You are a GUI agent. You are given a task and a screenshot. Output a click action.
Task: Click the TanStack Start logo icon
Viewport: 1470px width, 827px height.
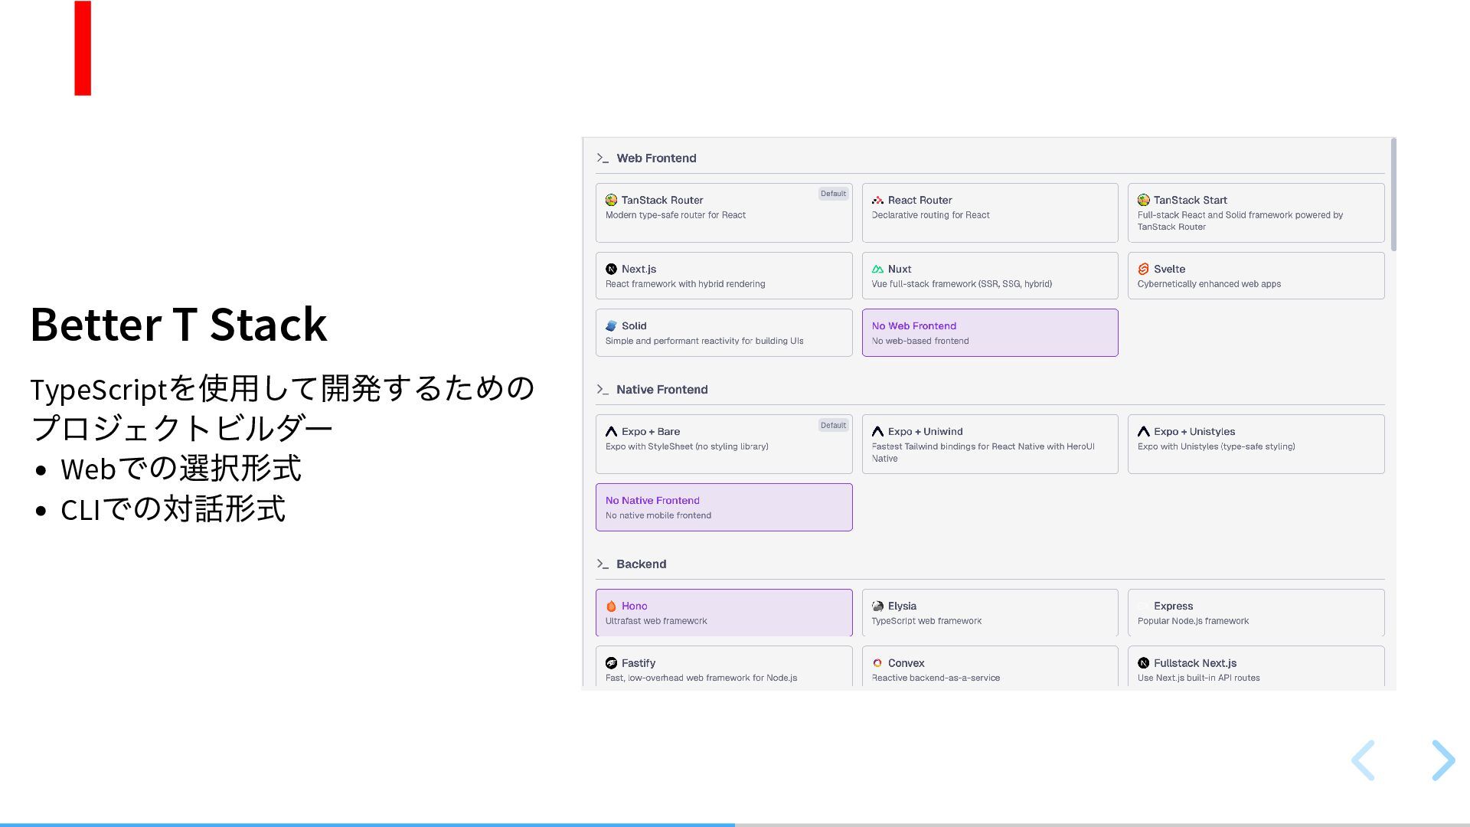(x=1143, y=200)
